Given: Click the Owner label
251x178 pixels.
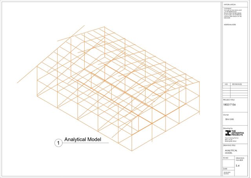Looking at the screenshot, I should pos(226,114).
